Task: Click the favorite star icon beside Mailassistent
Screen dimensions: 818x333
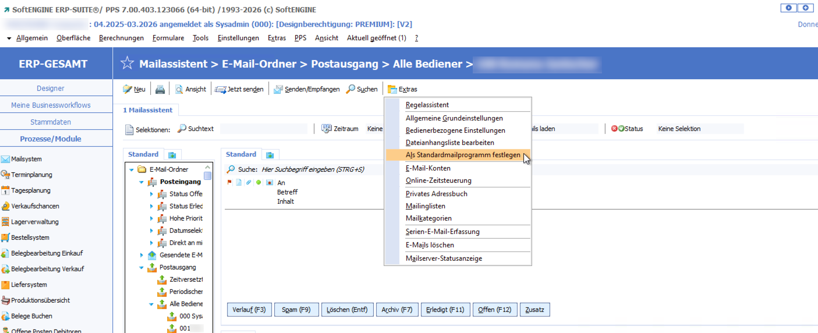Action: pyautogui.click(x=128, y=63)
